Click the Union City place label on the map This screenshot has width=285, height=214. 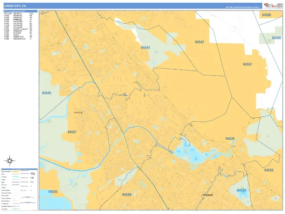(x=78, y=112)
